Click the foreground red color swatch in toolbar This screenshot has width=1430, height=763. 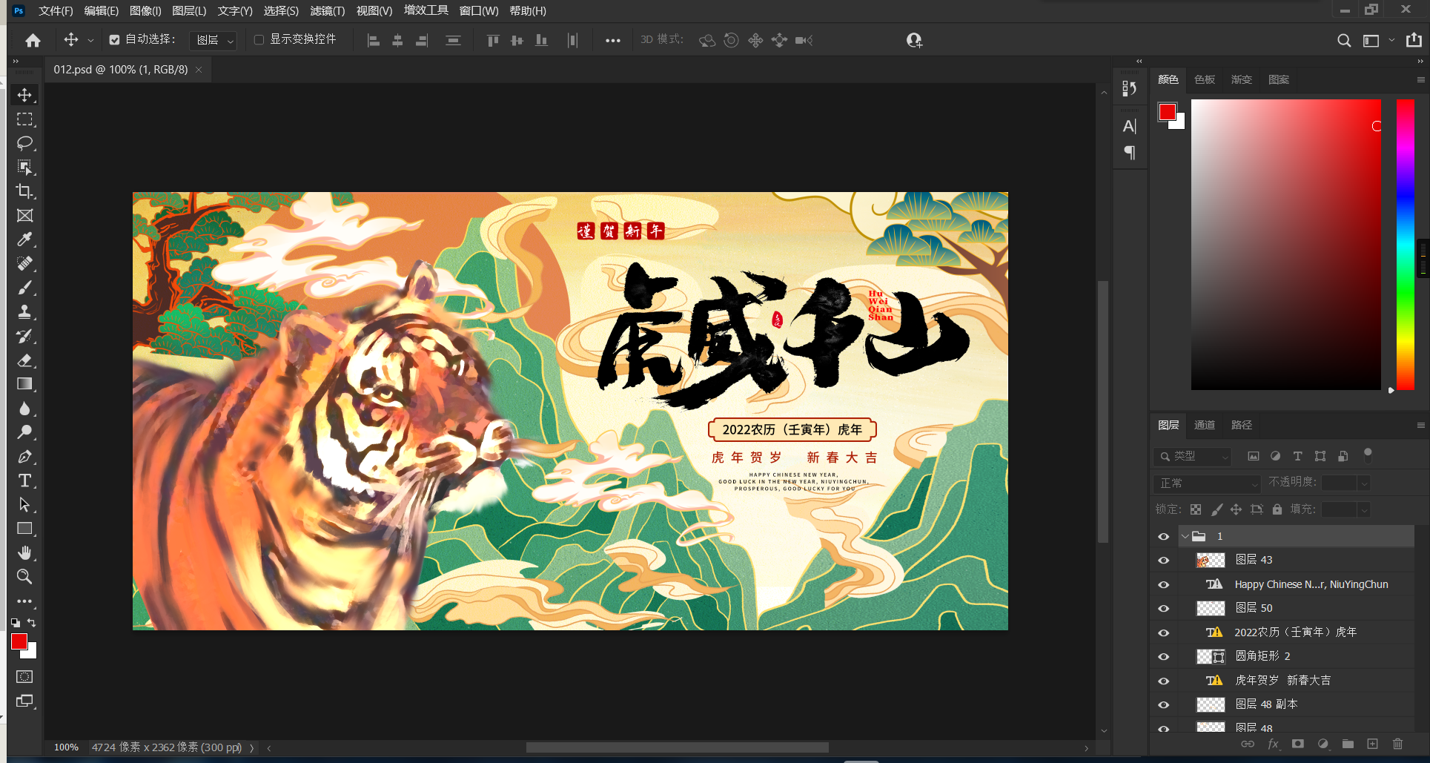pos(19,642)
